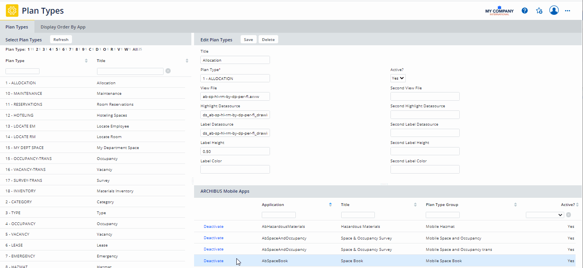Clear the ARCHIBUS Mobile Apps filter row
The image size is (583, 268).
[569, 215]
